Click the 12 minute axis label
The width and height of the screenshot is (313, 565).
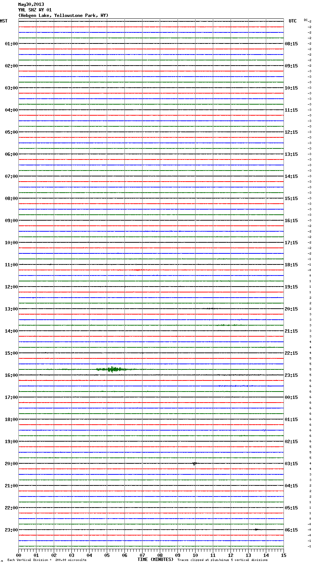[x=231, y=555]
